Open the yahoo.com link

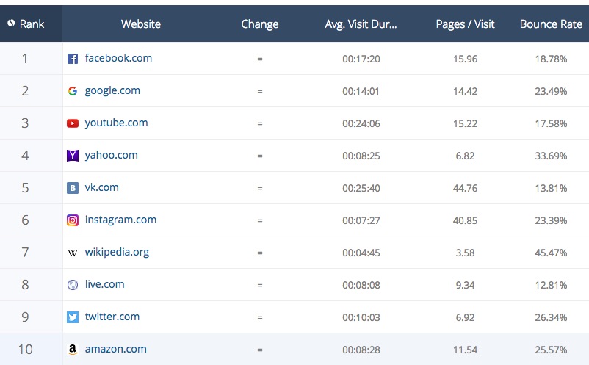tap(111, 155)
